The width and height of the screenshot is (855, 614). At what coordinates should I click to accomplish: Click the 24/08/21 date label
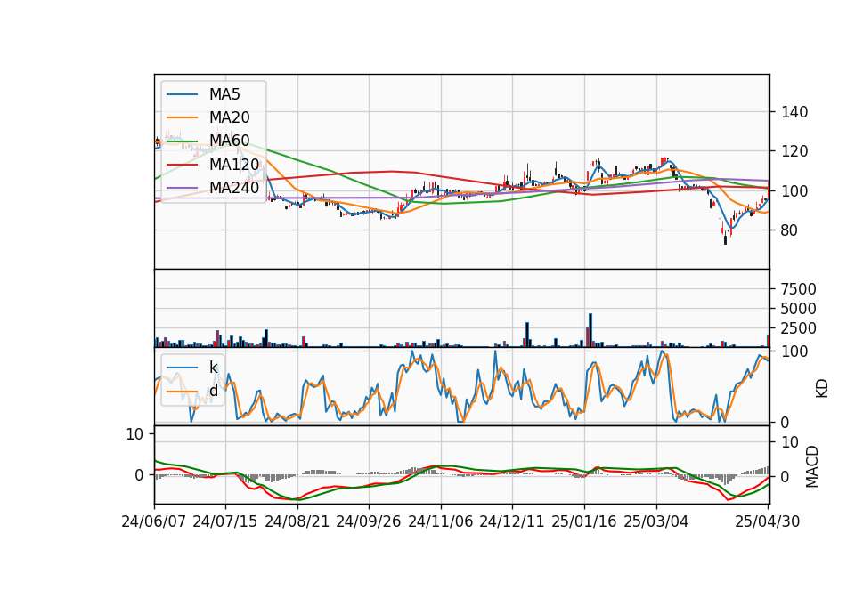[x=297, y=521]
